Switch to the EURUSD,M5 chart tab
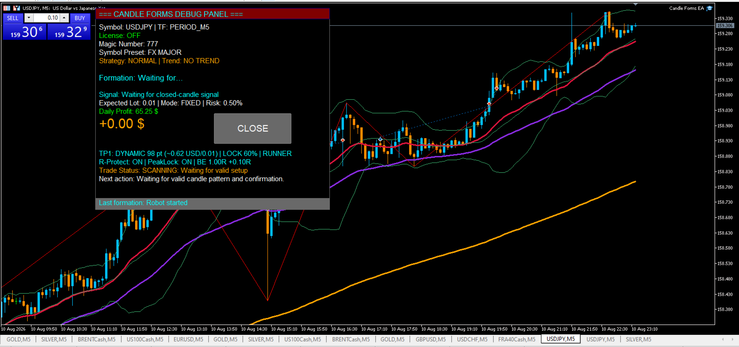739x347 pixels. click(x=188, y=339)
